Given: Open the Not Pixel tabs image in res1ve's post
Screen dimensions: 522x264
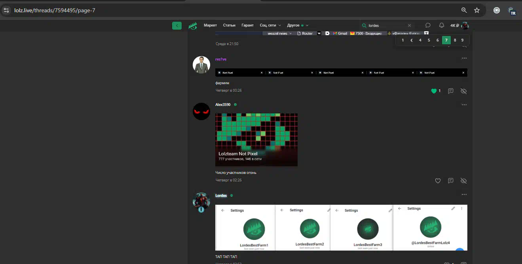Looking at the screenshot, I should [341, 73].
